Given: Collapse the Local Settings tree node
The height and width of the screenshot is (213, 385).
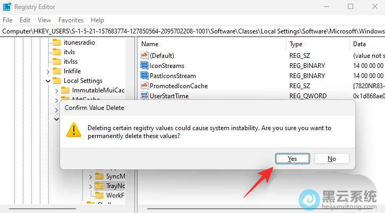Looking at the screenshot, I should pos(48,81).
